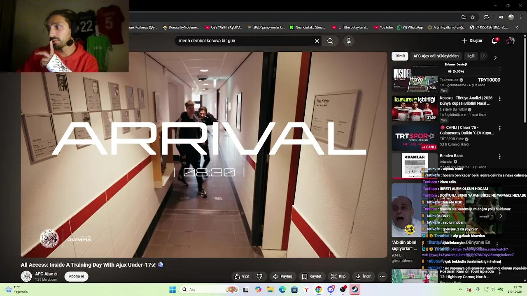Expand more bookmarks with double chevron

pyautogui.click(x=517, y=28)
